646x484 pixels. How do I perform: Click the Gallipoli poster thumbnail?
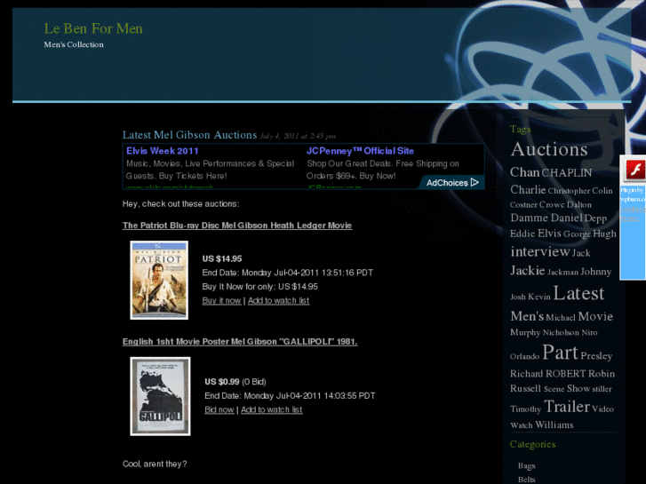tap(160, 396)
